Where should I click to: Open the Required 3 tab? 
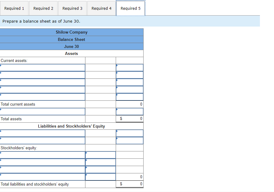[x=72, y=8]
